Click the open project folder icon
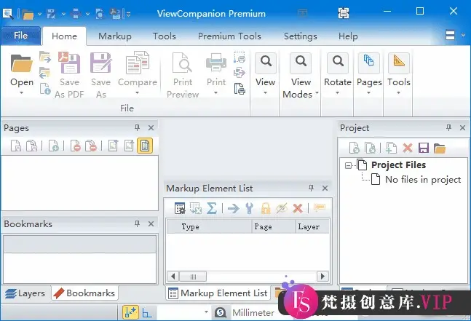The height and width of the screenshot is (321, 471). (x=440, y=148)
